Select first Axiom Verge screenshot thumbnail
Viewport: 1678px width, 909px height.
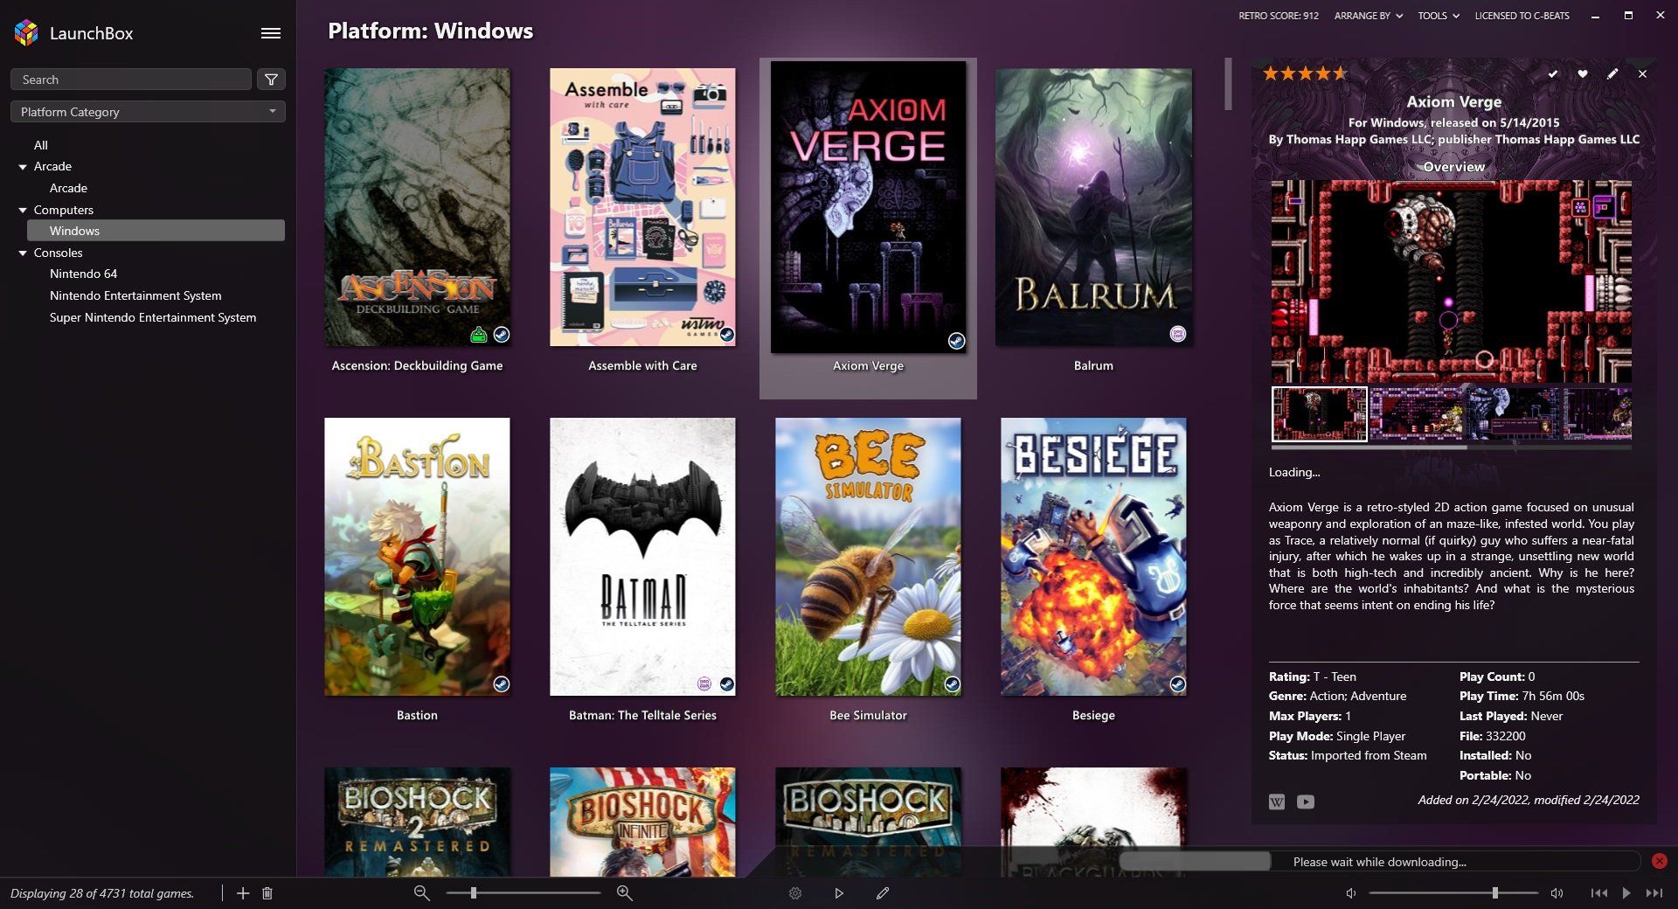(x=1319, y=414)
